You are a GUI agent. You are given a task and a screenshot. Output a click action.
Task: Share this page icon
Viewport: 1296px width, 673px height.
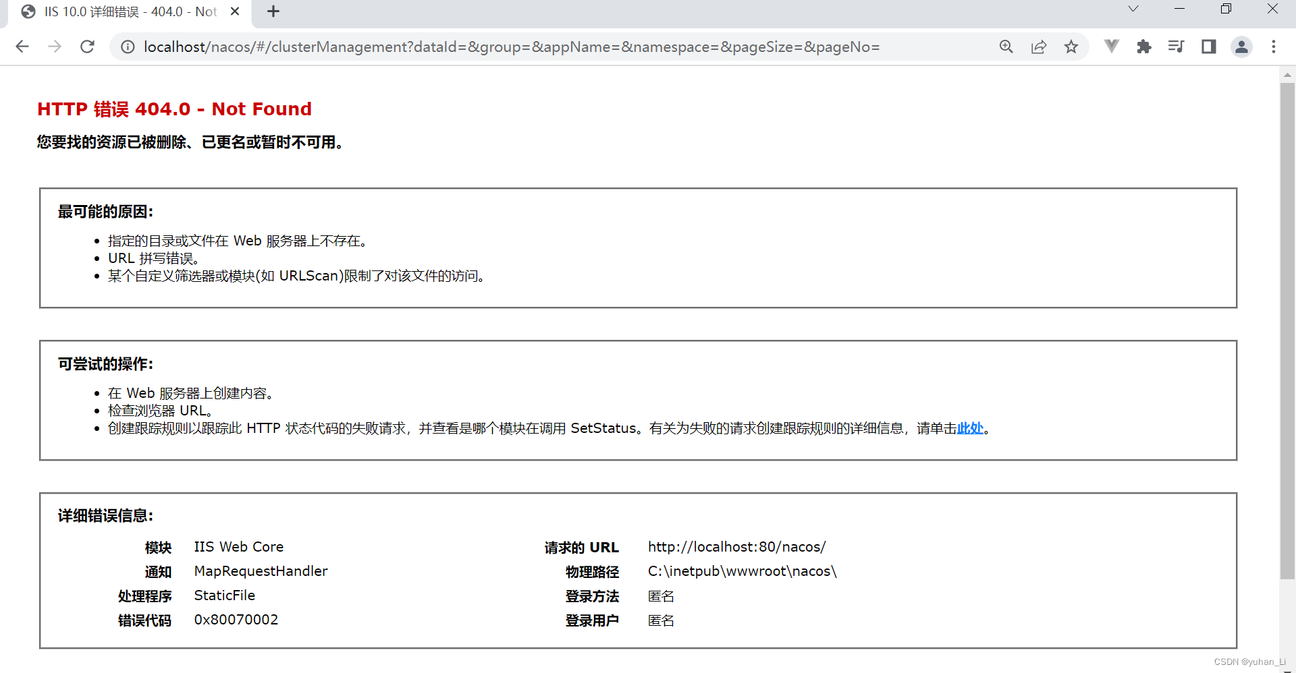pyautogui.click(x=1039, y=47)
